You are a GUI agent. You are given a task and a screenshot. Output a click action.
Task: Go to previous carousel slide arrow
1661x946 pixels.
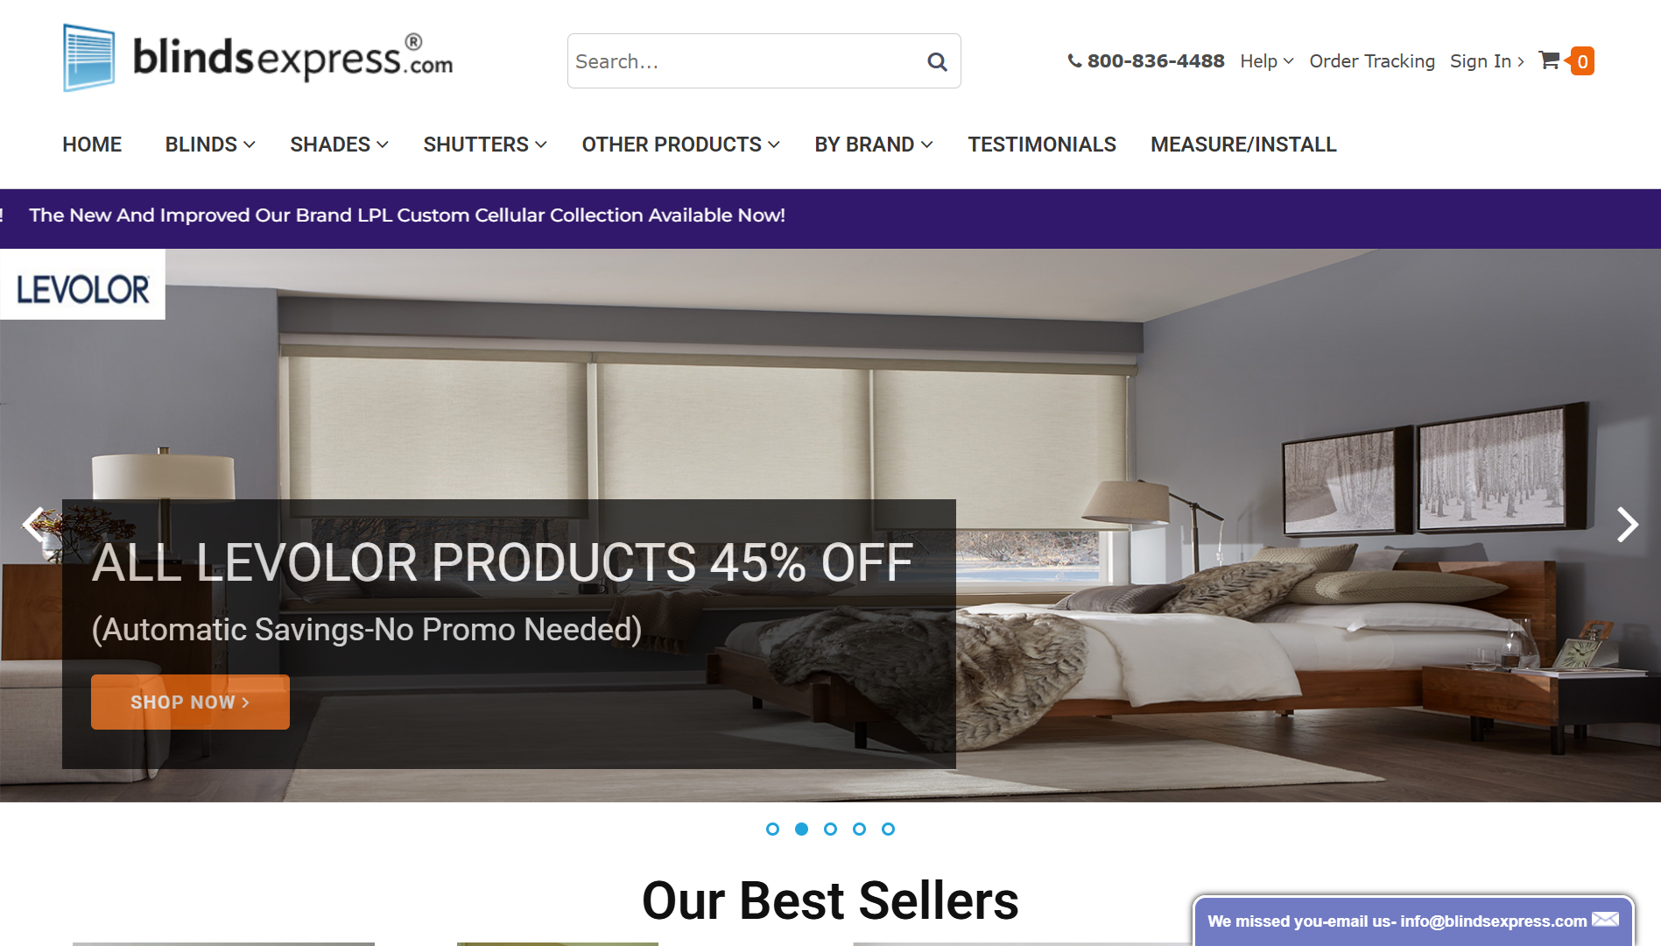click(33, 525)
